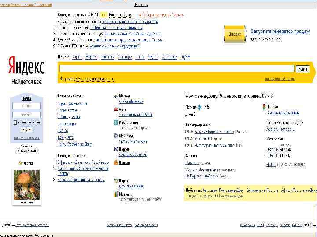Open the Телепрограмма link
The width and height of the screenshot is (317, 237).
coord(198,125)
